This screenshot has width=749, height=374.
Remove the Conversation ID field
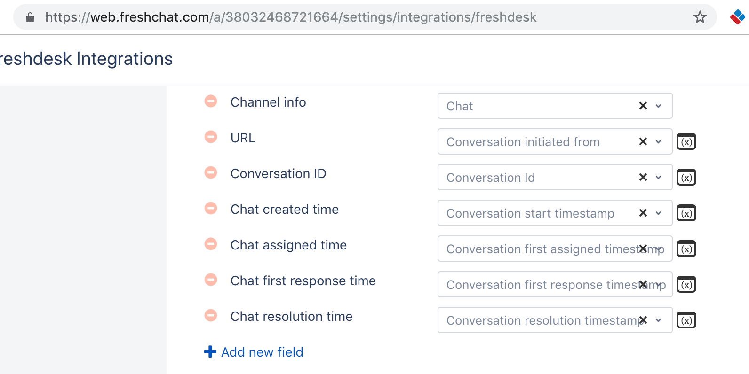(x=211, y=172)
